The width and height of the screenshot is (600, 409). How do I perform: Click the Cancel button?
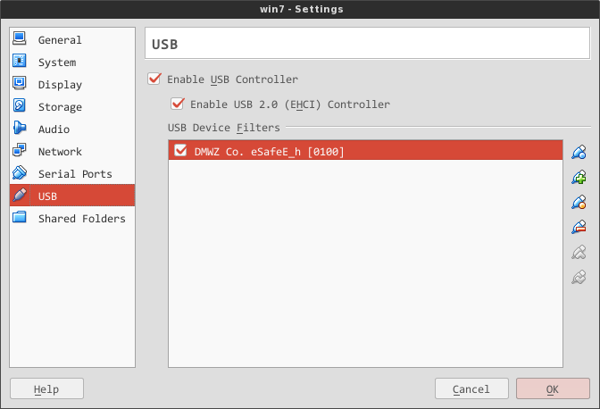[471, 388]
